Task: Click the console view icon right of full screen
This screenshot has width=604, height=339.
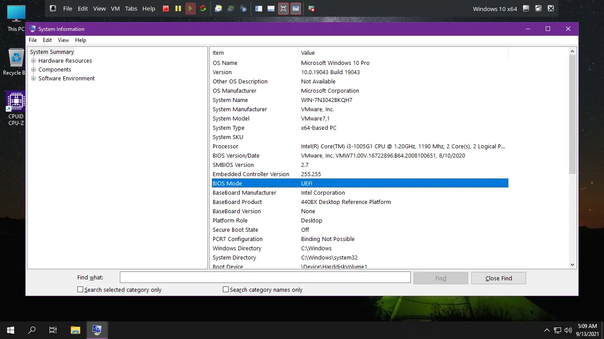Action: (296, 8)
